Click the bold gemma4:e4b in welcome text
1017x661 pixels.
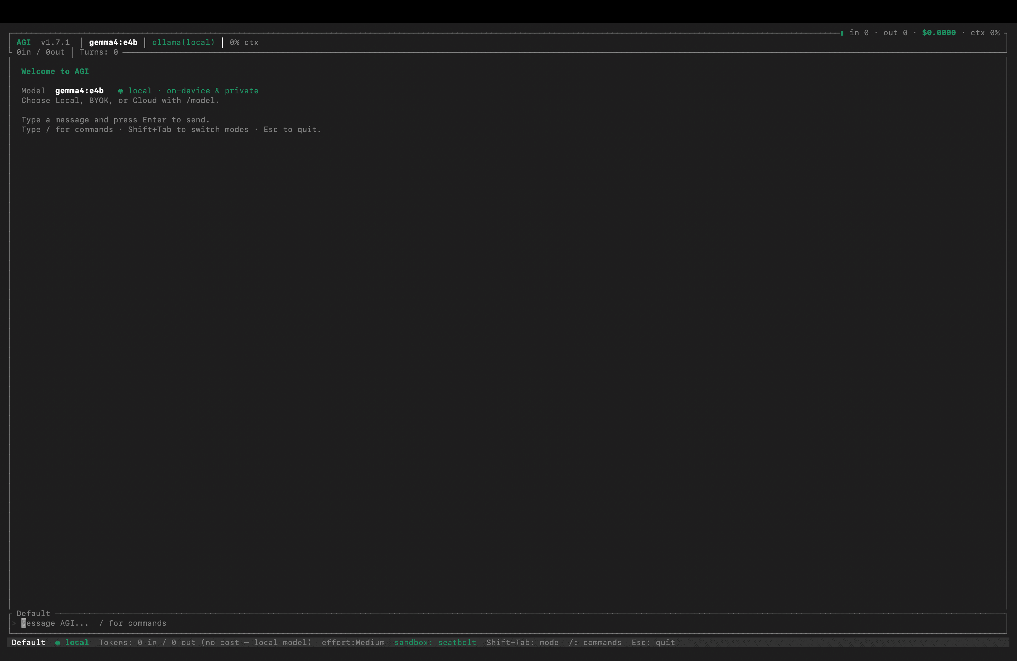[x=80, y=91]
